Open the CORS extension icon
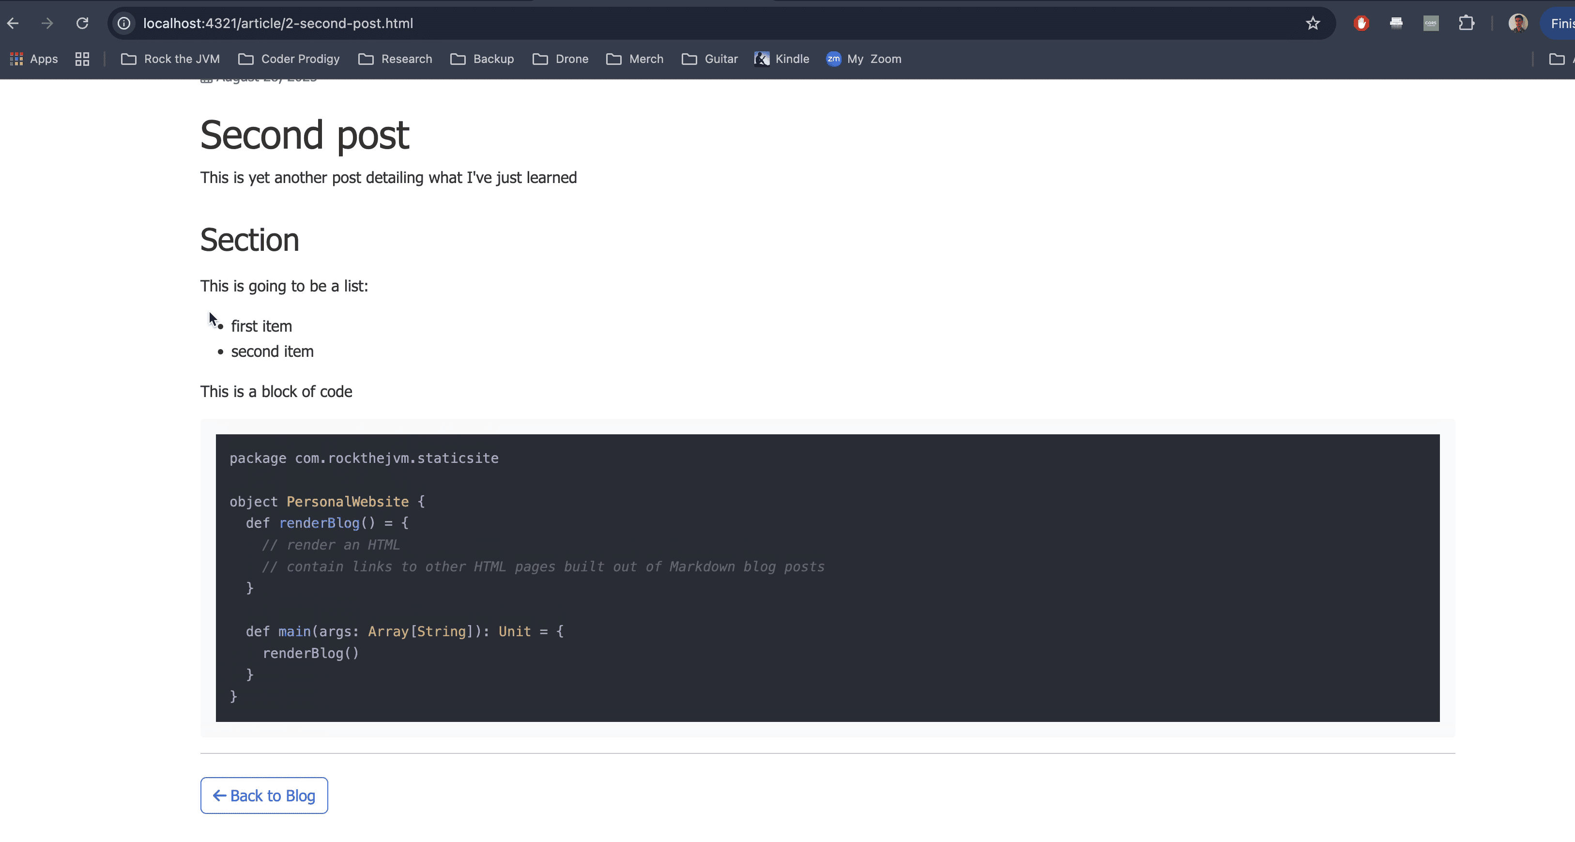The height and width of the screenshot is (842, 1575). point(1431,23)
